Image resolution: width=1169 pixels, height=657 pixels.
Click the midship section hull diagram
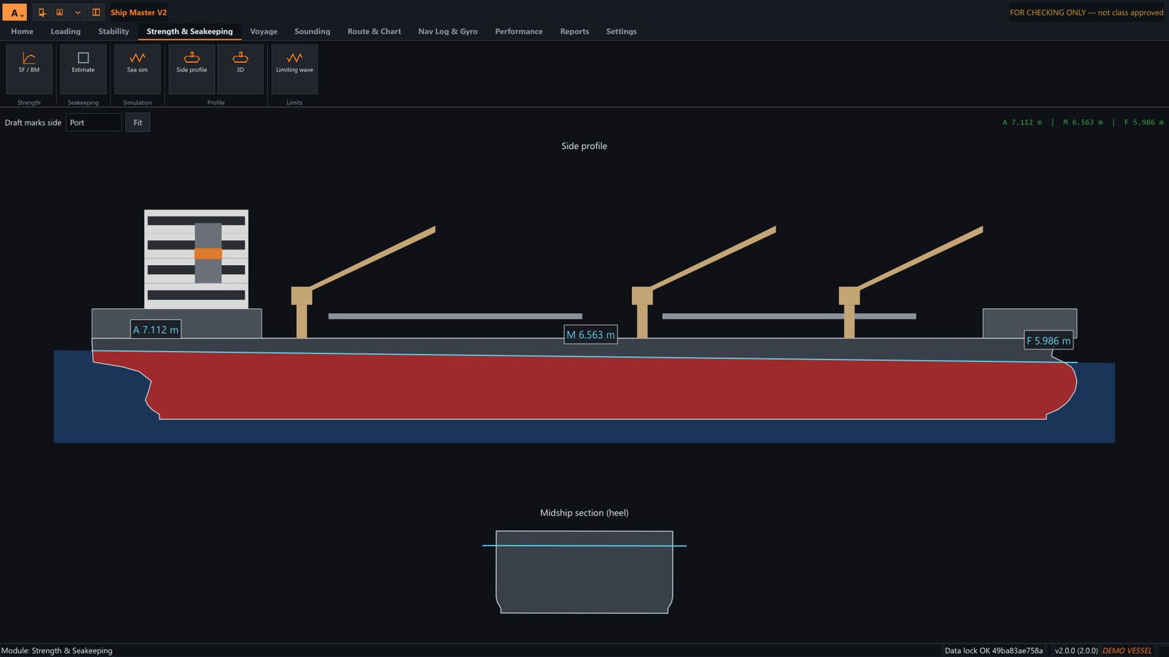[584, 572]
